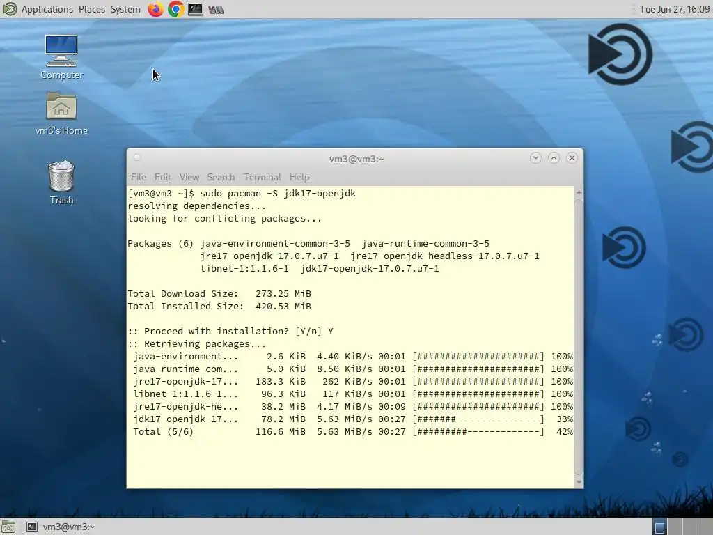This screenshot has height=535, width=713.
Task: Click the jdk17-openjdk download progress bar at 33%
Action: [478, 419]
